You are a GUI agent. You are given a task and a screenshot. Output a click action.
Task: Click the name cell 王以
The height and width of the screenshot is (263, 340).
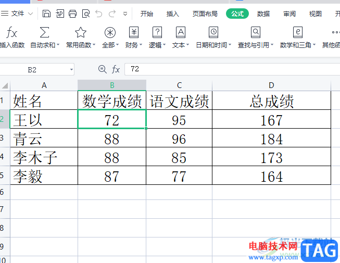coord(44,119)
